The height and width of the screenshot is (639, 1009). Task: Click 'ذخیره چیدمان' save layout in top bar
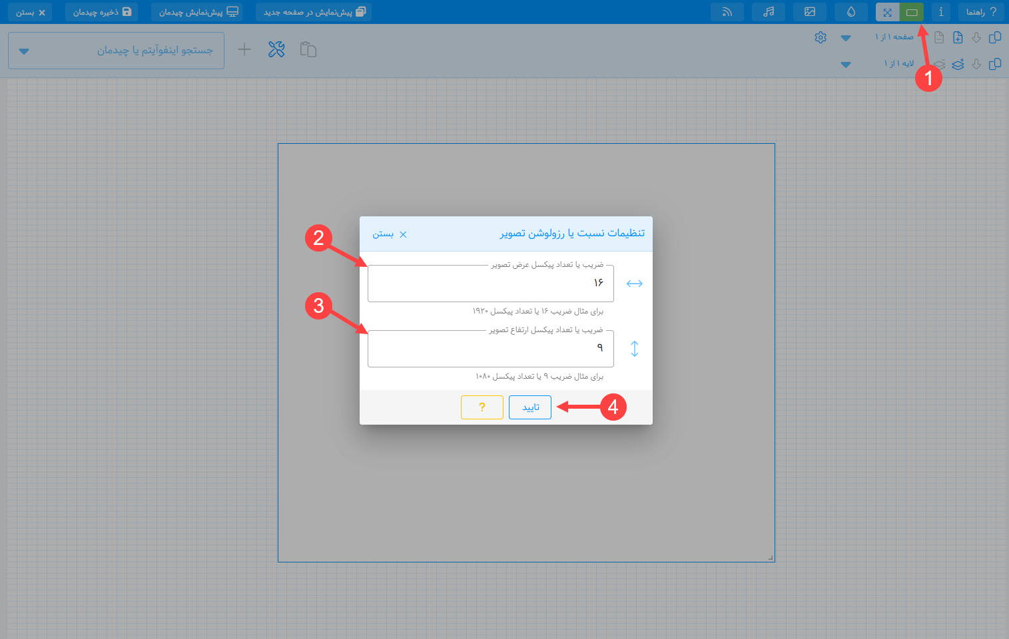pyautogui.click(x=102, y=12)
